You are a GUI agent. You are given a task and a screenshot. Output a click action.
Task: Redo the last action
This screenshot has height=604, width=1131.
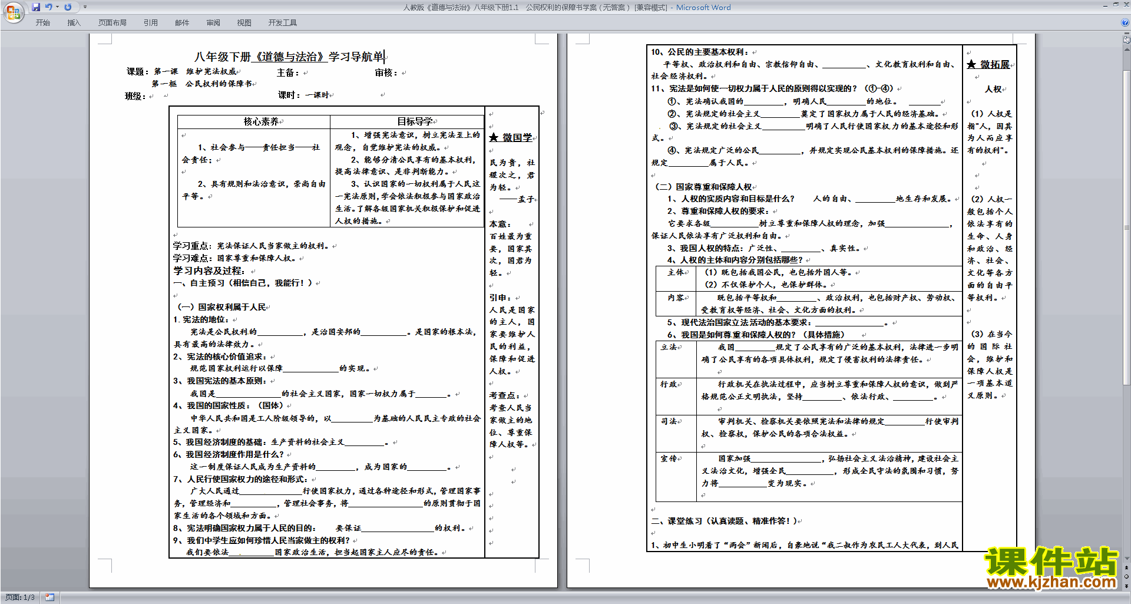pos(68,7)
